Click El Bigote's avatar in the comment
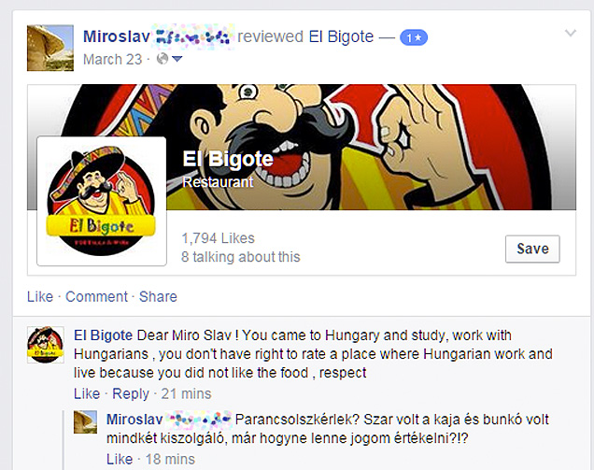Screen dimensions: 594x470 [46, 345]
